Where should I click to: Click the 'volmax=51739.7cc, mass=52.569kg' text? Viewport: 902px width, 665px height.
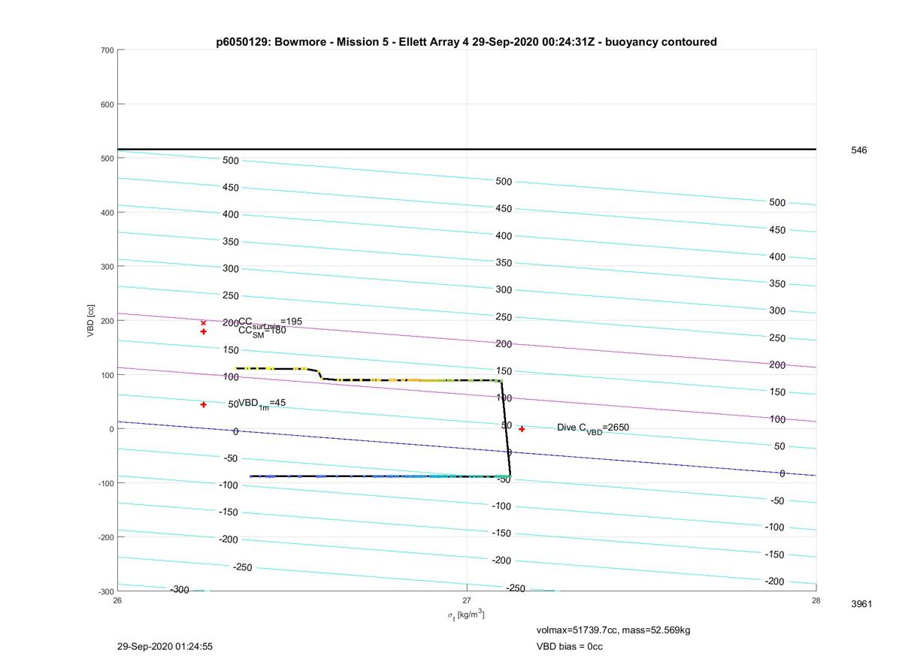[613, 630]
